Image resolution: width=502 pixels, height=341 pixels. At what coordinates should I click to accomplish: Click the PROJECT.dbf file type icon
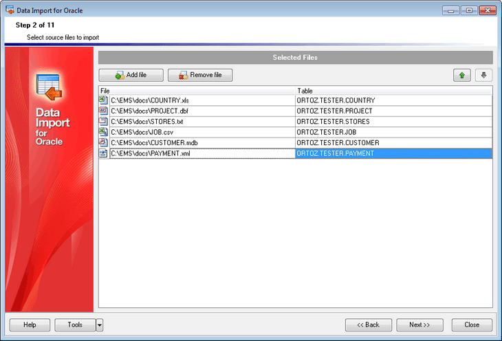(103, 111)
